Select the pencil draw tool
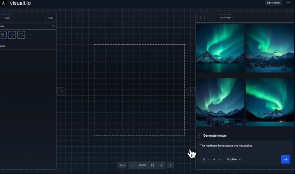 (x=30, y=35)
